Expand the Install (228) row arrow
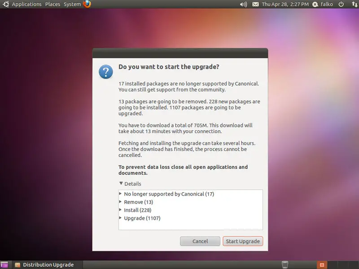This screenshot has height=269, width=359. [120, 210]
